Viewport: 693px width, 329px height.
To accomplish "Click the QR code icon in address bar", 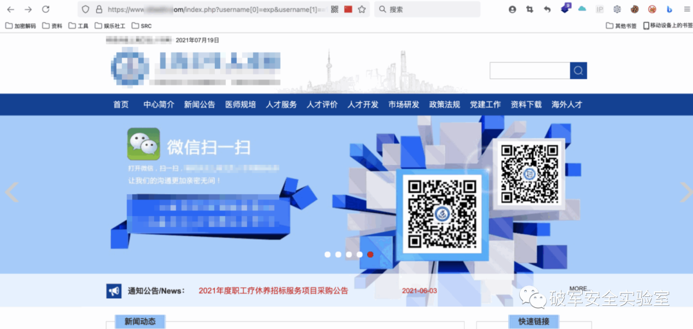I will [334, 10].
